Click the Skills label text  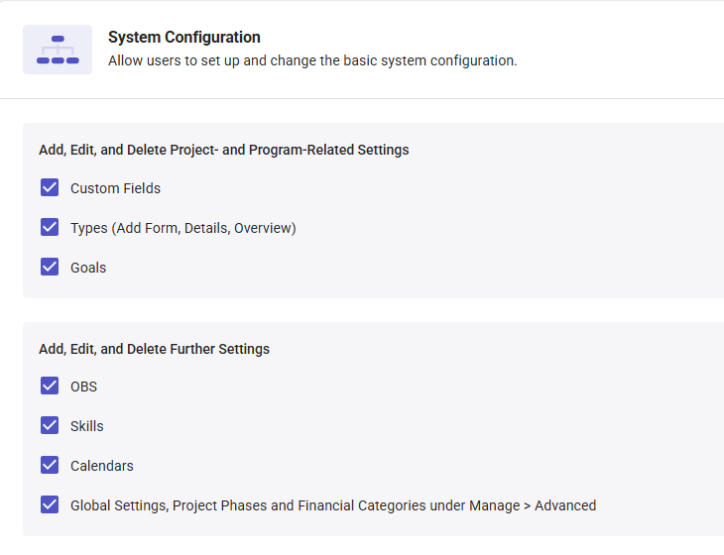tap(87, 426)
